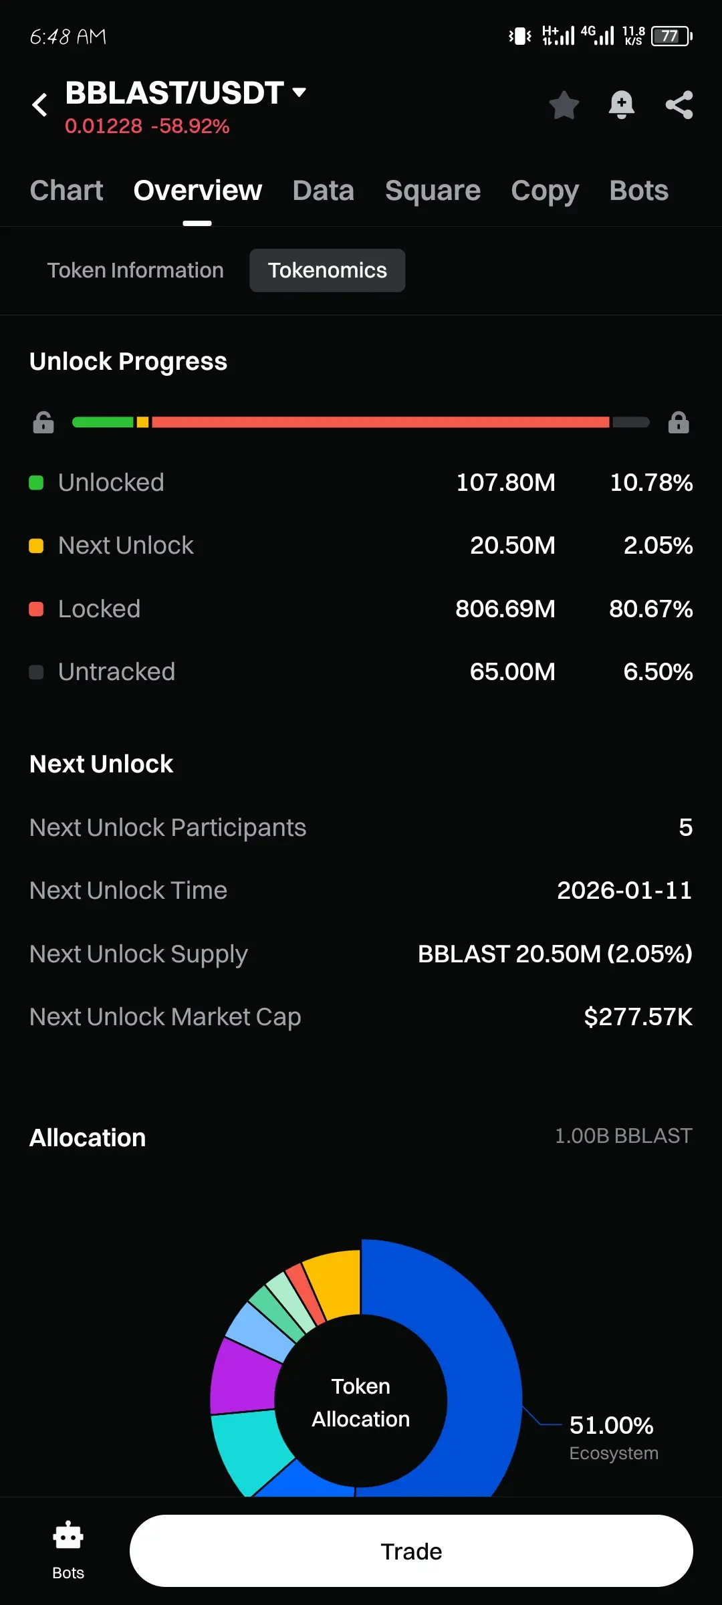Go to the Square tab
Viewport: 722px width, 1605px height.
point(433,191)
